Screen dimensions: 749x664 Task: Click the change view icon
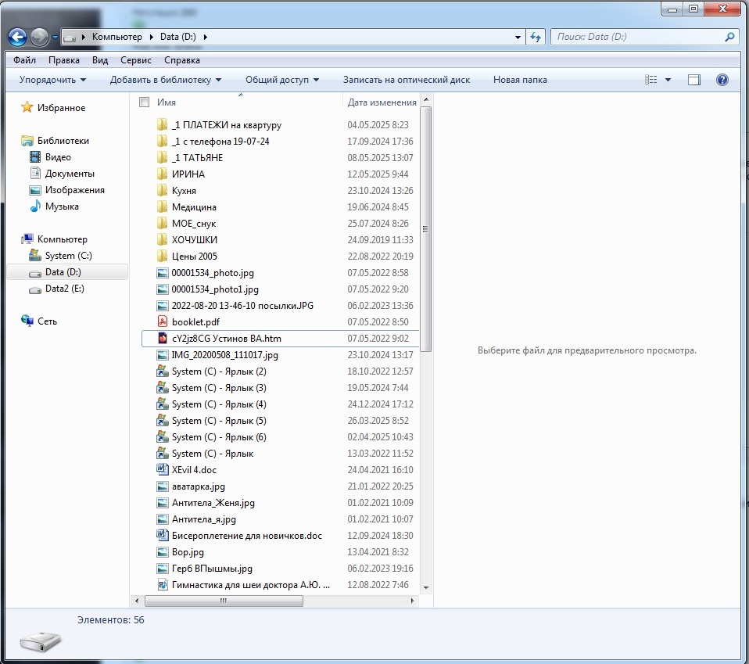pos(651,80)
